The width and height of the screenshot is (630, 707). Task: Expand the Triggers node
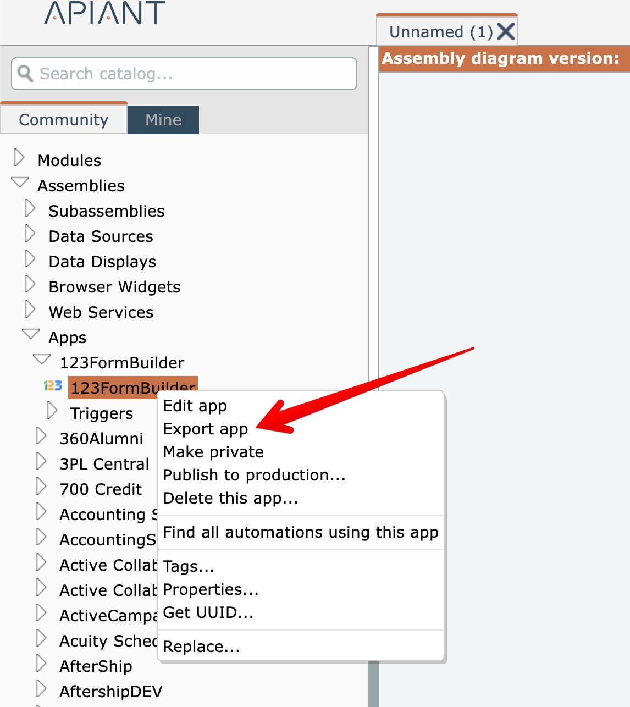click(x=52, y=411)
